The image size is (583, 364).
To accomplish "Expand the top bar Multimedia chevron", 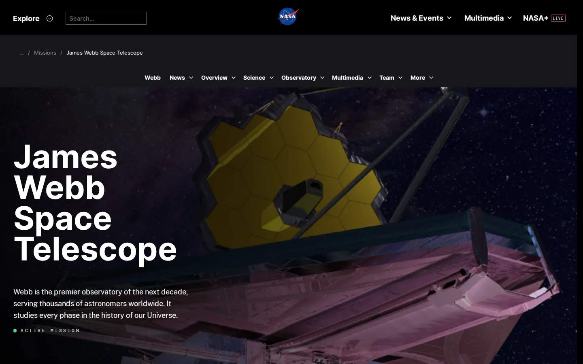I will coord(510,18).
